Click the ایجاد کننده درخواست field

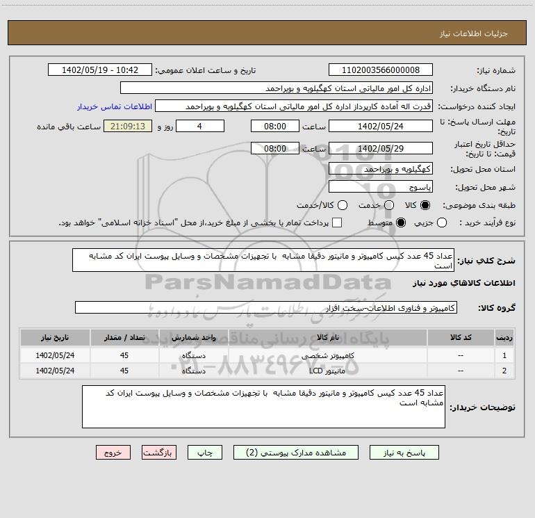[x=294, y=106]
